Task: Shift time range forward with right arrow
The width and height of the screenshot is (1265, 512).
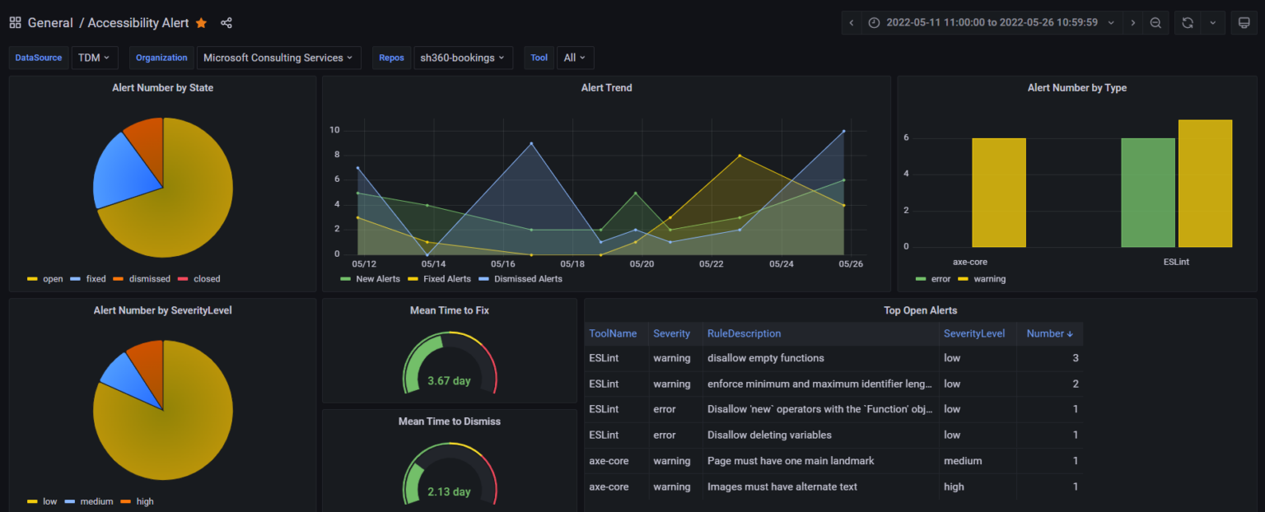Action: click(1133, 22)
